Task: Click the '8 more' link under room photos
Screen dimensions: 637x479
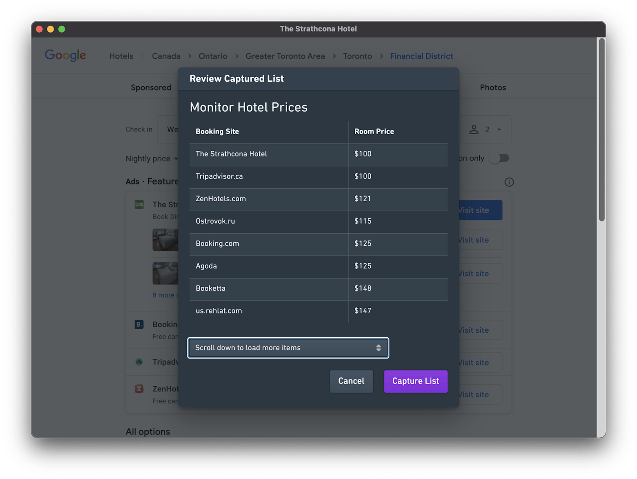Action: point(165,295)
